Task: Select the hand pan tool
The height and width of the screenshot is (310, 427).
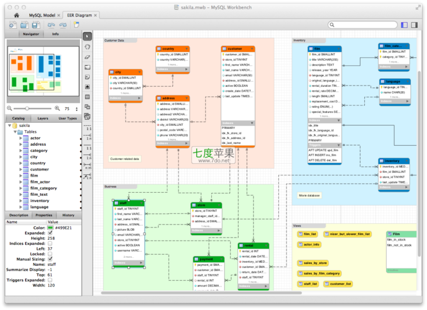Action: click(x=87, y=46)
